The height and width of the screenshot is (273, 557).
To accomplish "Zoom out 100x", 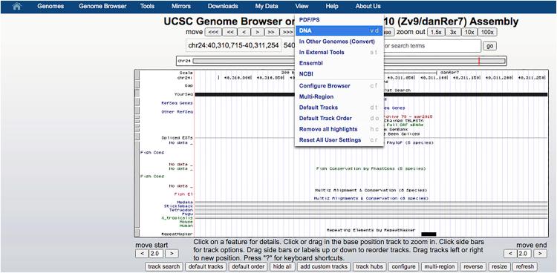I will [487, 32].
